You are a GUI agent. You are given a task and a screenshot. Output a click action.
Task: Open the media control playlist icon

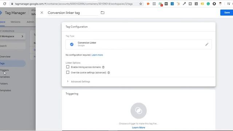(229, 4)
